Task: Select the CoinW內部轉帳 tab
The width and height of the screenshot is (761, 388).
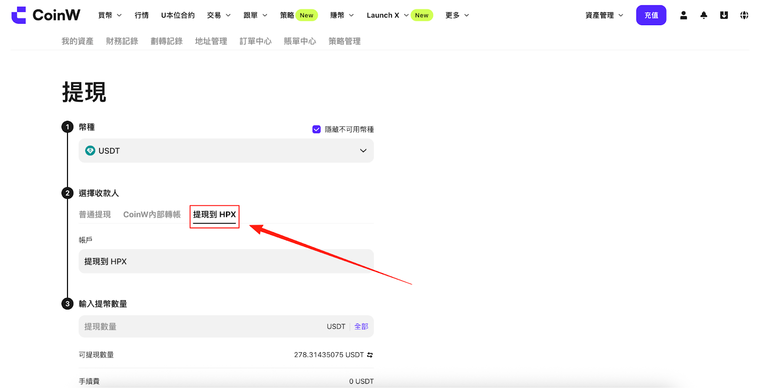Action: click(152, 214)
